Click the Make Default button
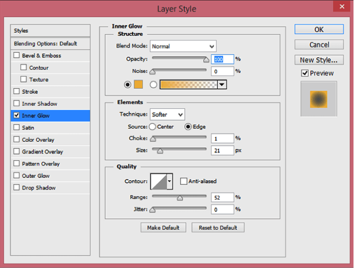This screenshot has height=268, width=354. click(x=163, y=228)
